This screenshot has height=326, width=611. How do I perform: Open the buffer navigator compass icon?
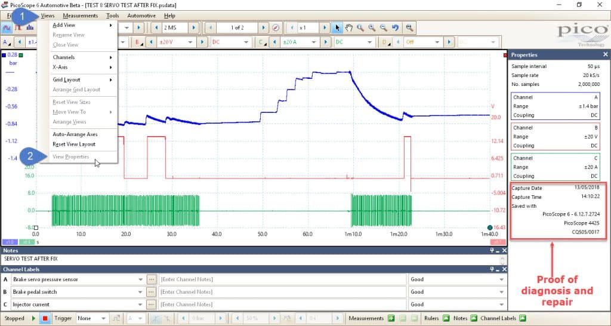tap(276, 27)
